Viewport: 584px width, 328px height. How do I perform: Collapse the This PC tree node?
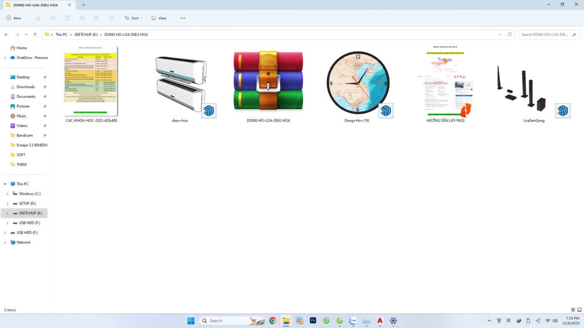pyautogui.click(x=5, y=184)
